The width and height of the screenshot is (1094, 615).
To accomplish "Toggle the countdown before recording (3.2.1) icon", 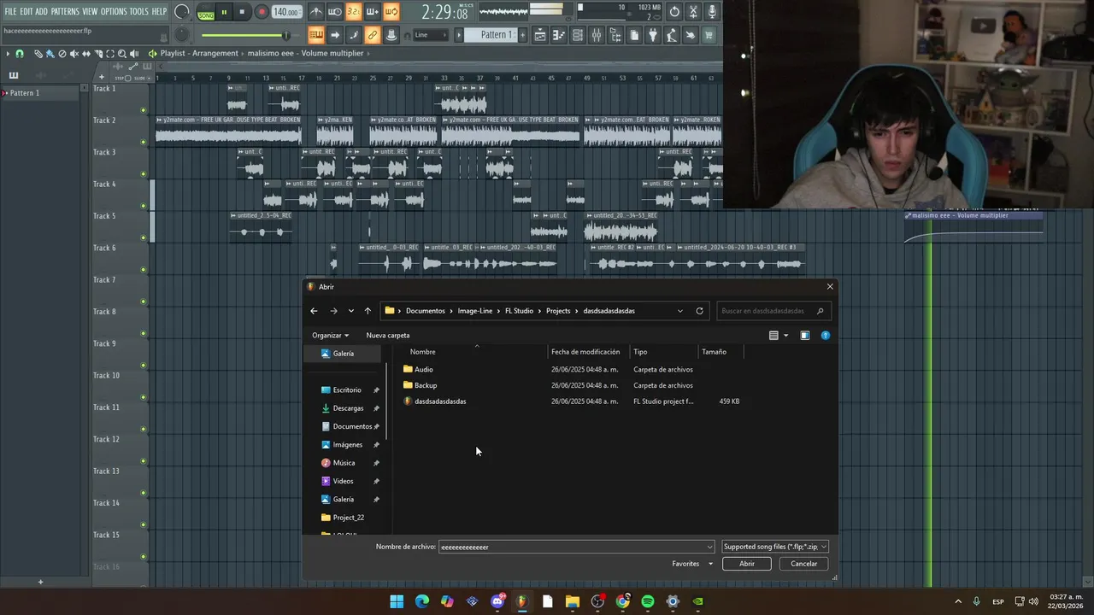I will (x=354, y=12).
